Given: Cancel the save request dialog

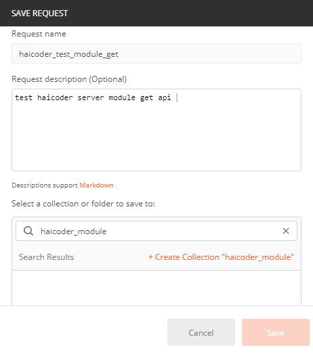Looking at the screenshot, I should 201,332.
